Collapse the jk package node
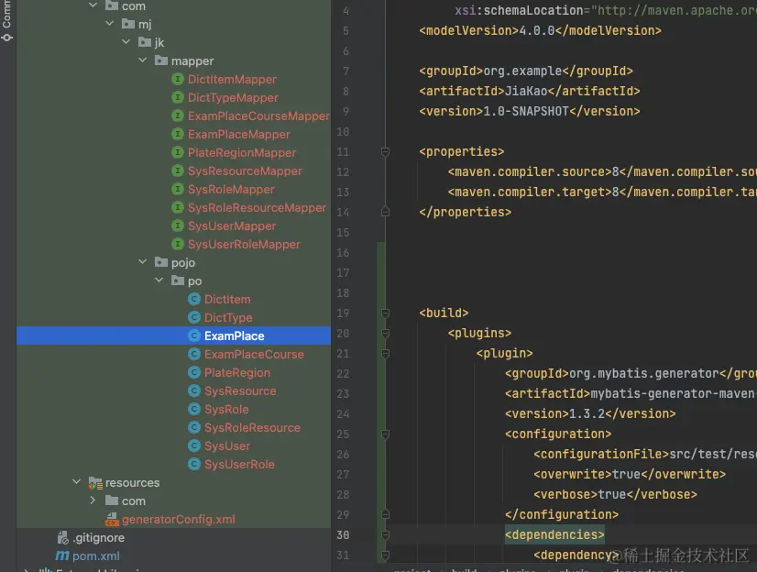The height and width of the screenshot is (572, 757). (x=126, y=41)
